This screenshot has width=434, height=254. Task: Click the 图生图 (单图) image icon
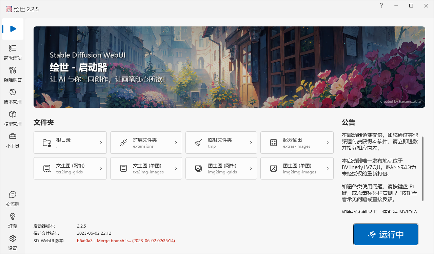tap(274, 168)
